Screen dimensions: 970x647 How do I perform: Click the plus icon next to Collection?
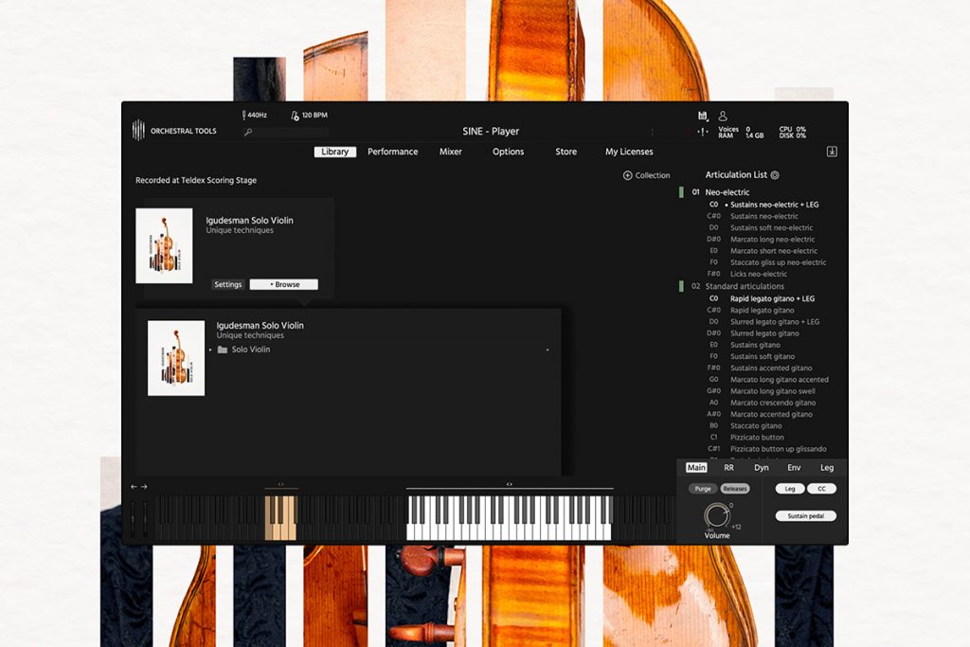[627, 175]
